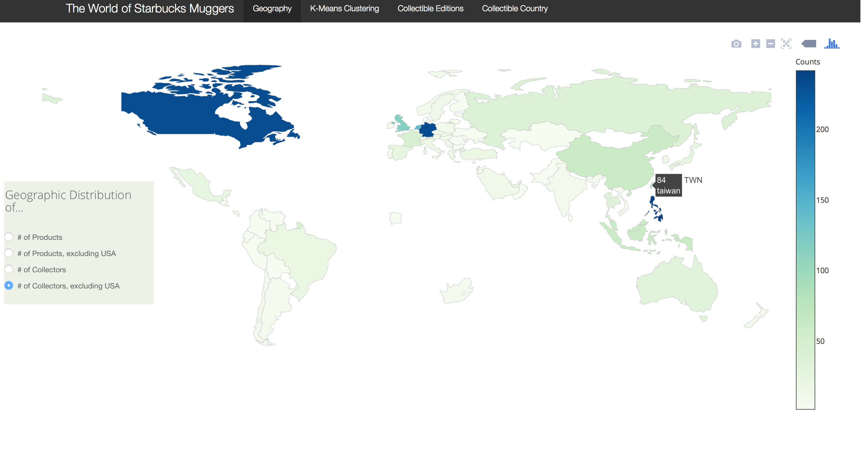Click 'The World of Starbucks Muggers' title
Image resolution: width=861 pixels, height=476 pixels.
click(150, 9)
